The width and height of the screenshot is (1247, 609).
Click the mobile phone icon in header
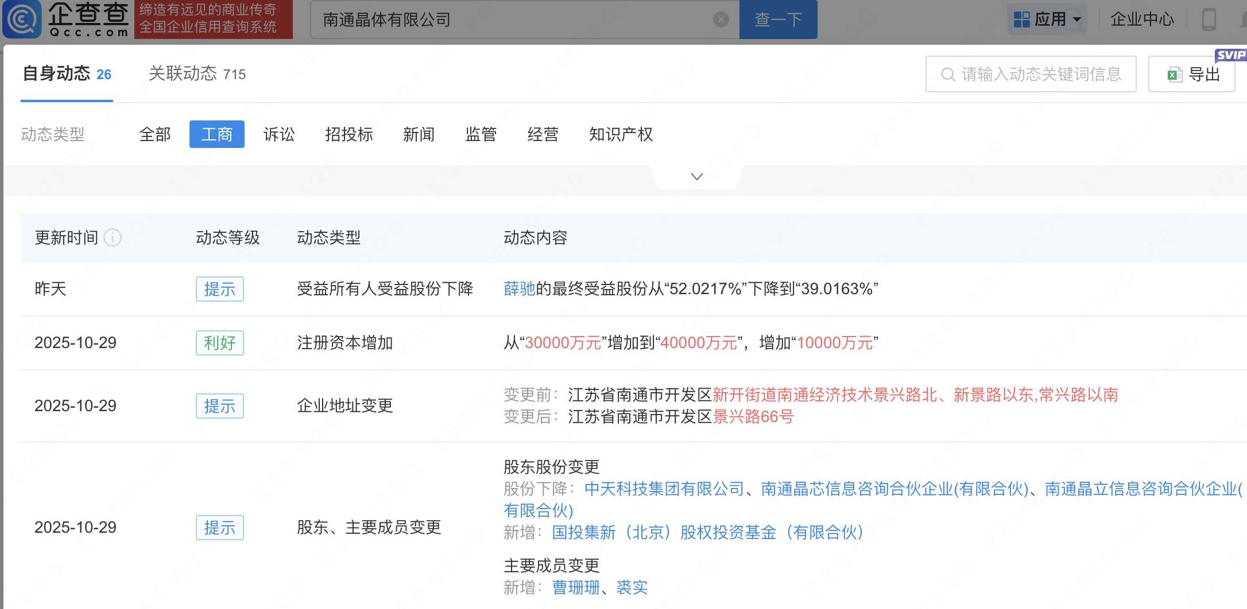pos(1209,19)
